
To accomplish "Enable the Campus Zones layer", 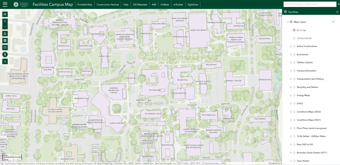I will (x=294, y=38).
